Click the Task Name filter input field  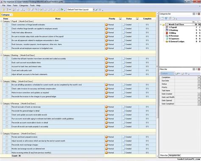(x=187, y=90)
